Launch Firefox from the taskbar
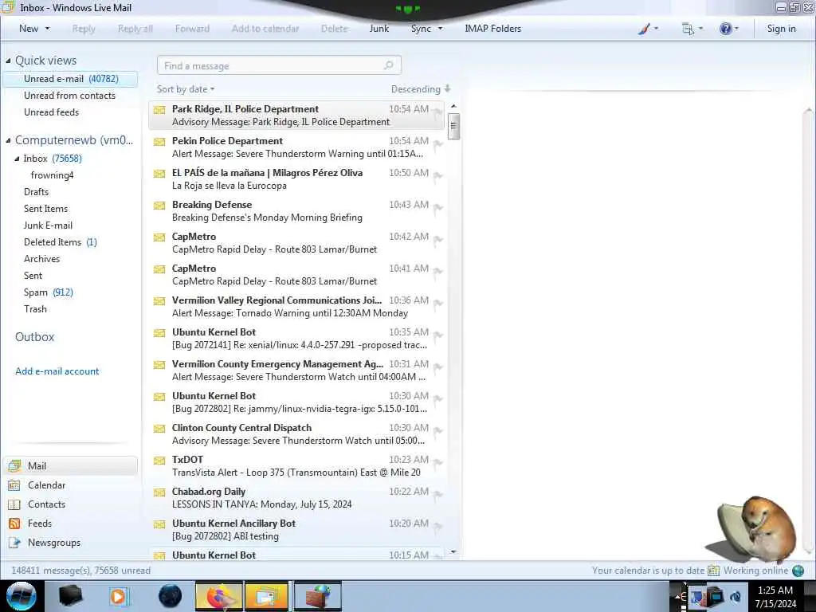This screenshot has width=816, height=612. click(x=219, y=596)
